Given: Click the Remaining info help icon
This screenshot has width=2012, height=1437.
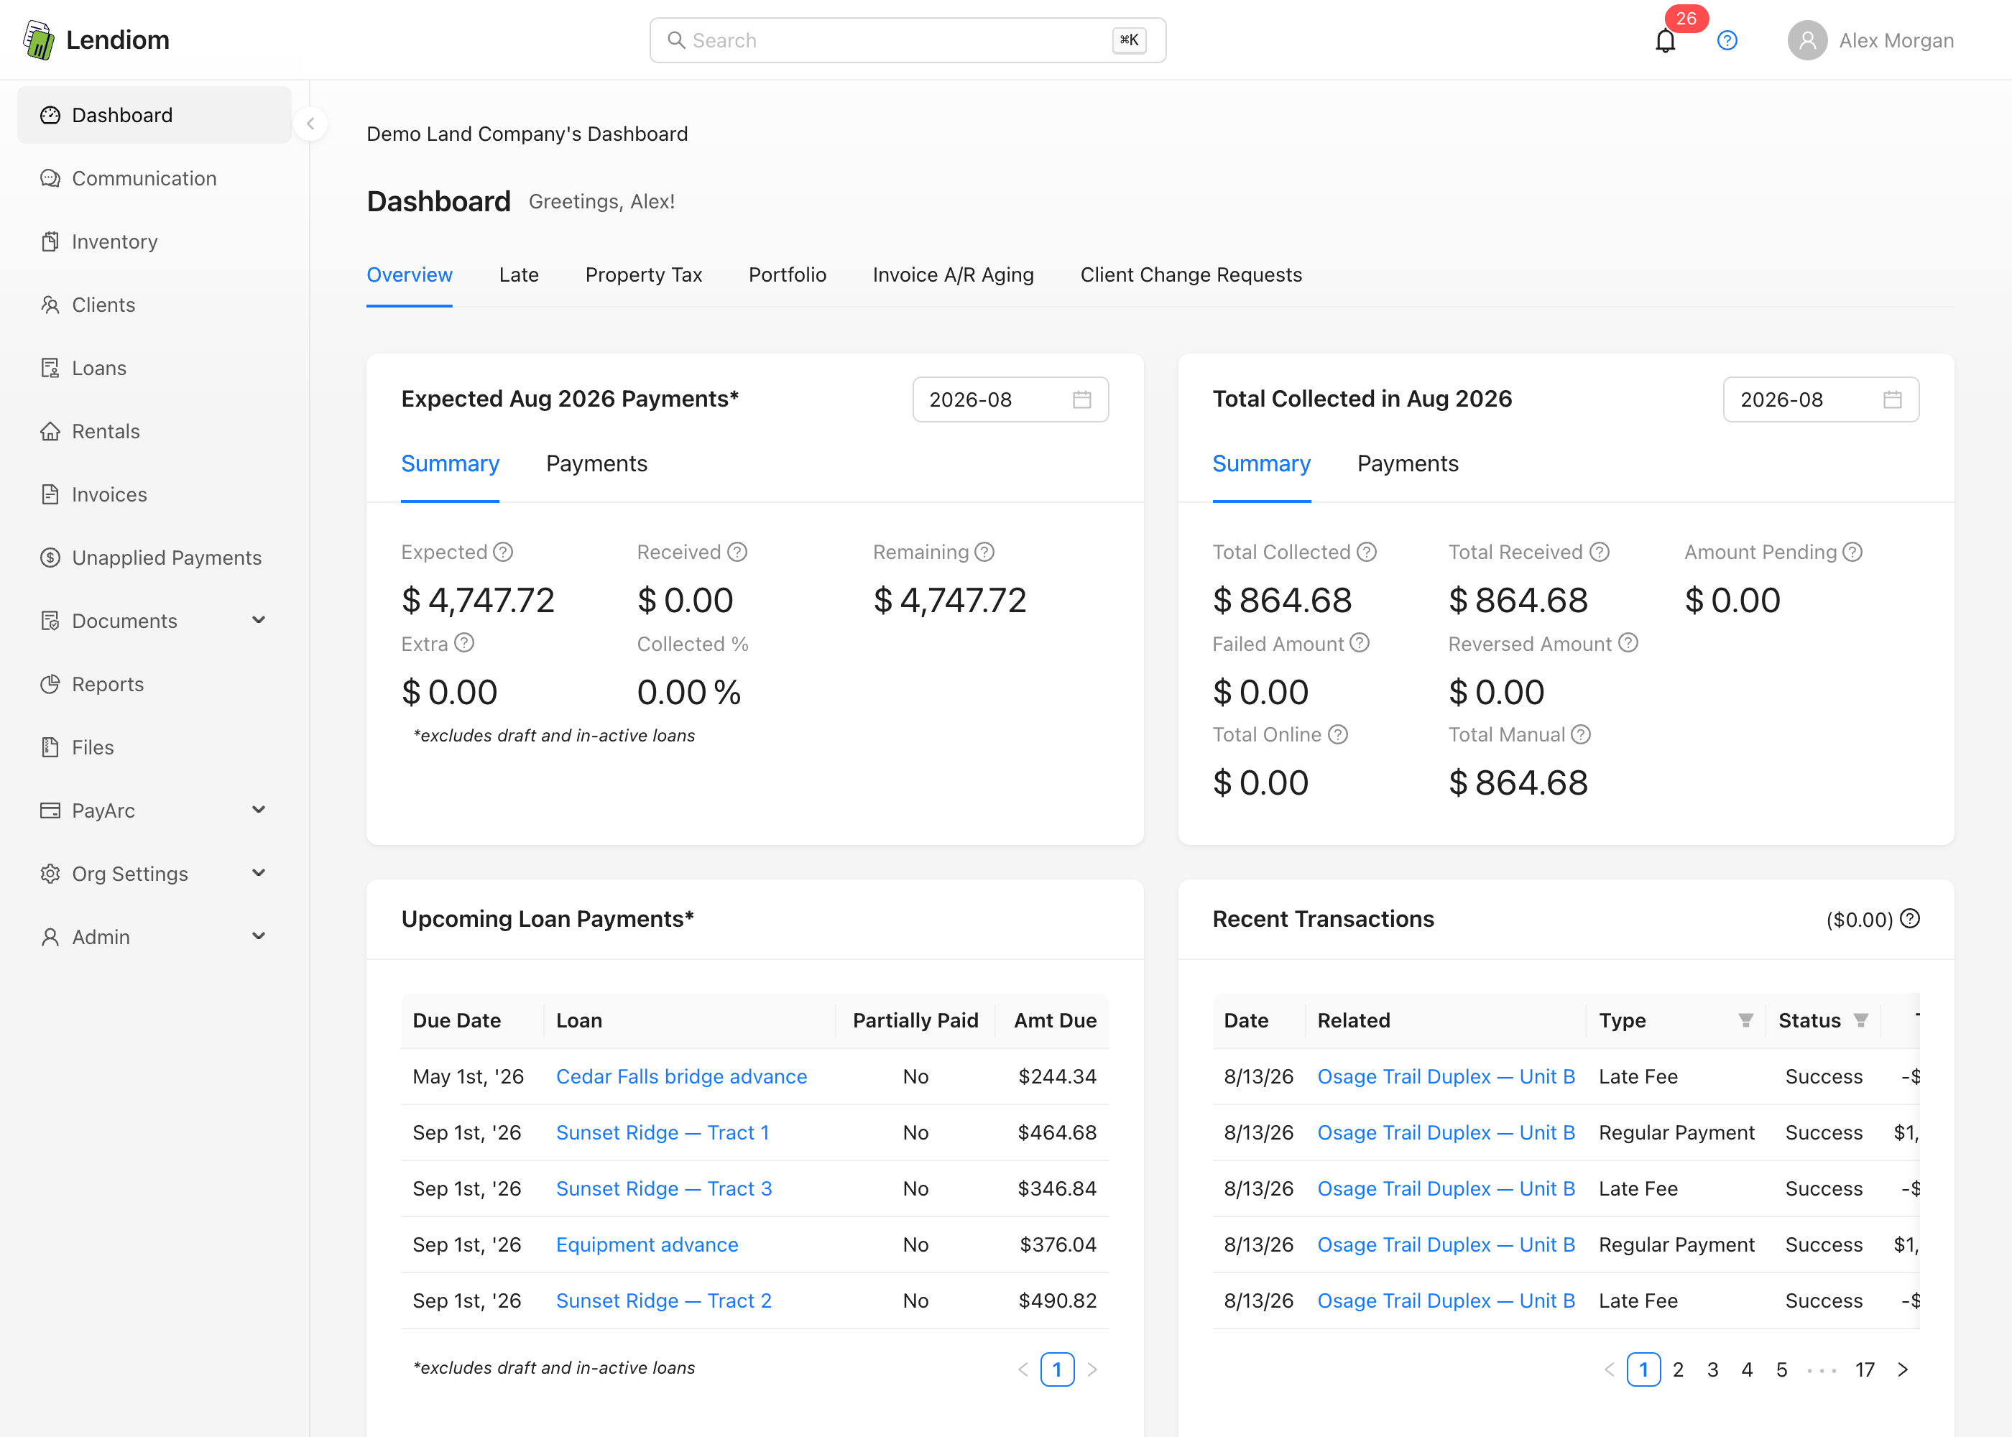Looking at the screenshot, I should (984, 552).
